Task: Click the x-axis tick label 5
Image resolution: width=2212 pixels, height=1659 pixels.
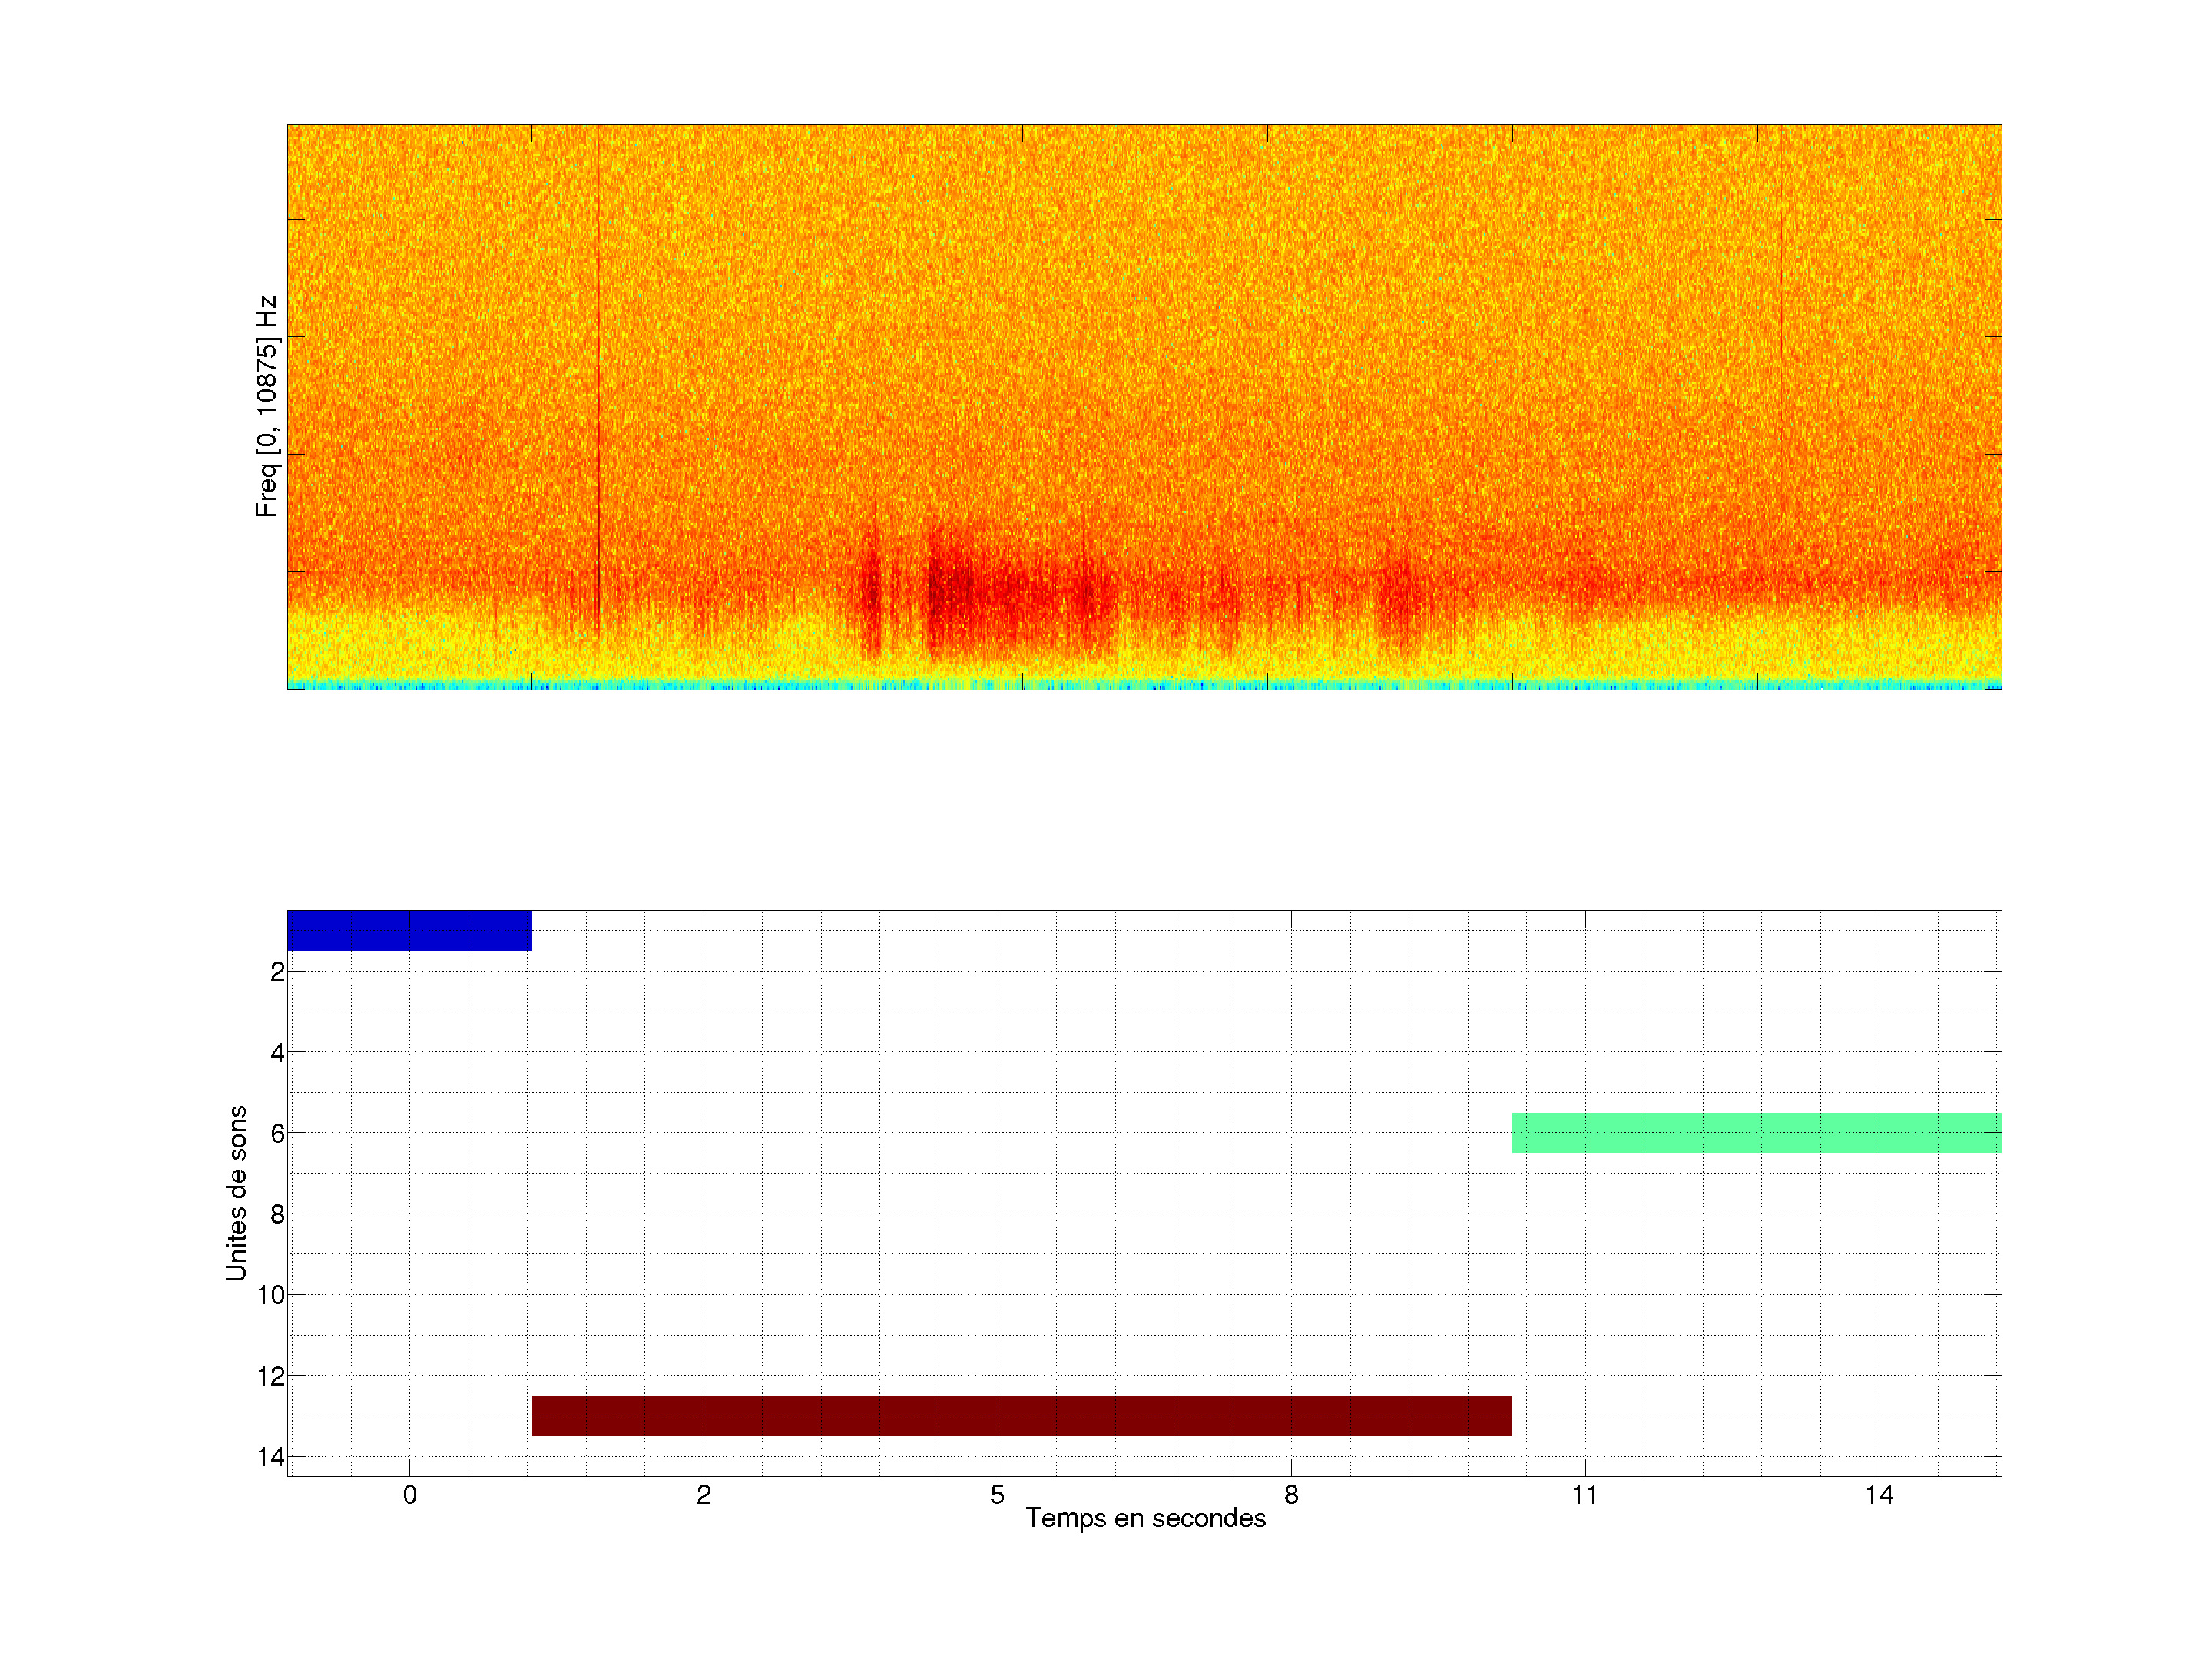Action: coord(997,1495)
